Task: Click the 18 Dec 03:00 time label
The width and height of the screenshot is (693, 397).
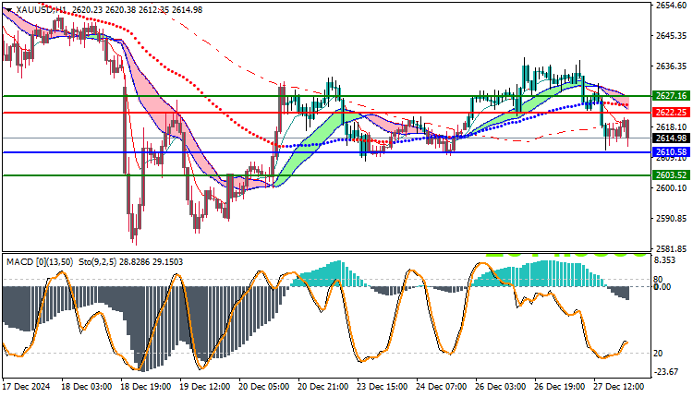Action: pos(86,387)
